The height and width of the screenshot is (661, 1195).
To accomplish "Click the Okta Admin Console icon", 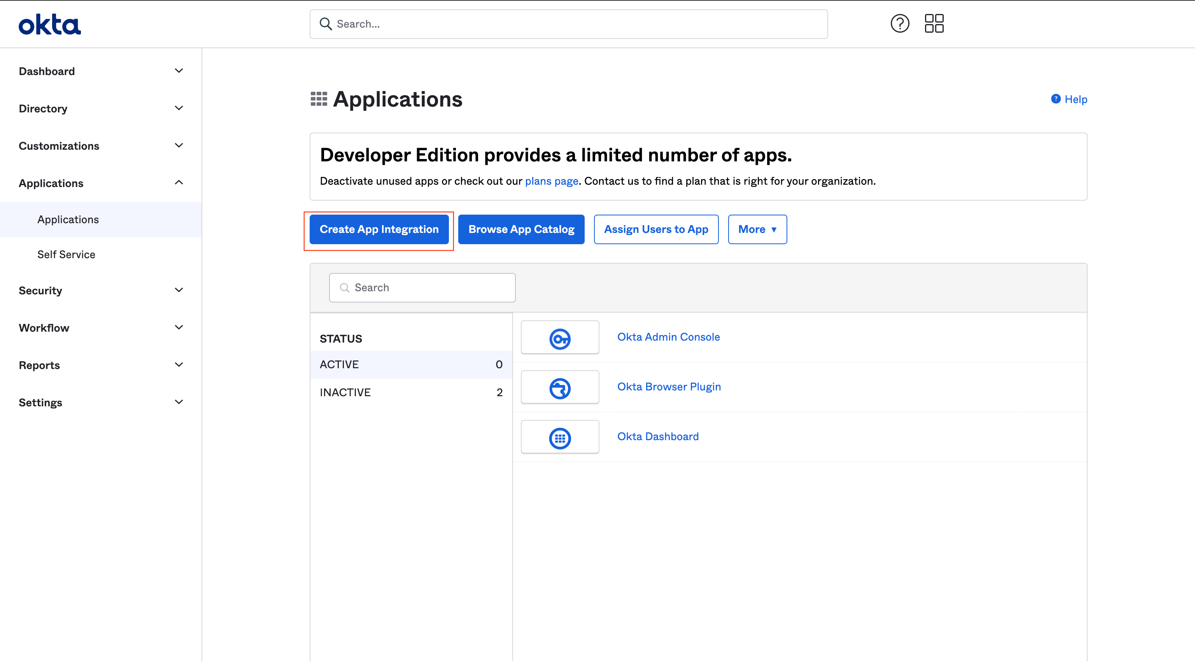I will tap(560, 336).
